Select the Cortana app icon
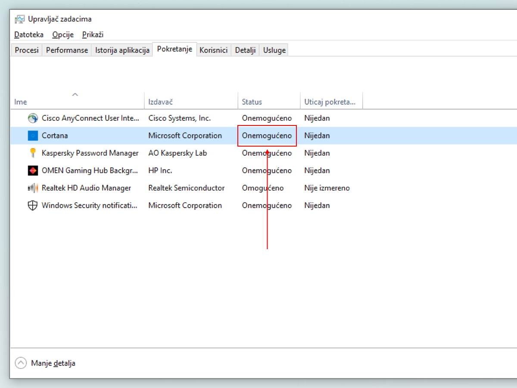517x388 pixels. coord(32,135)
